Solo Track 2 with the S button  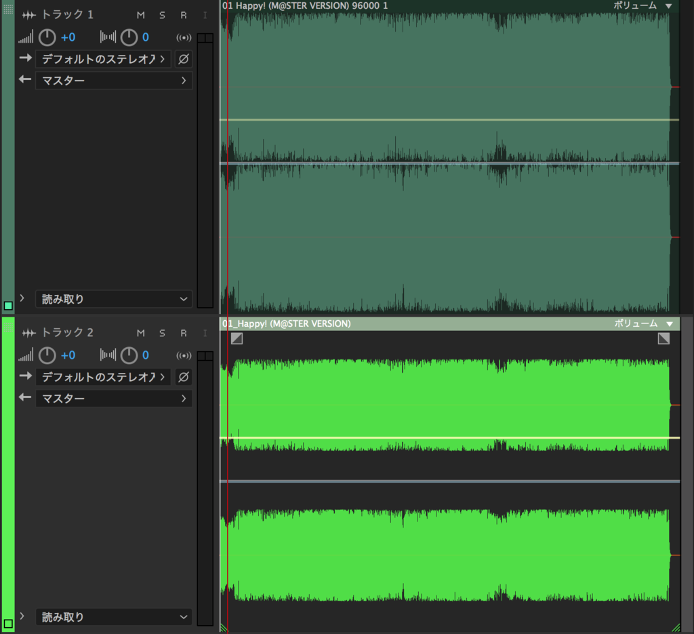pyautogui.click(x=162, y=333)
